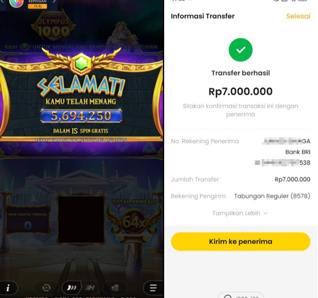Click the quick-mode H toggle icon
The width and height of the screenshot is (318, 298).
click(x=90, y=288)
